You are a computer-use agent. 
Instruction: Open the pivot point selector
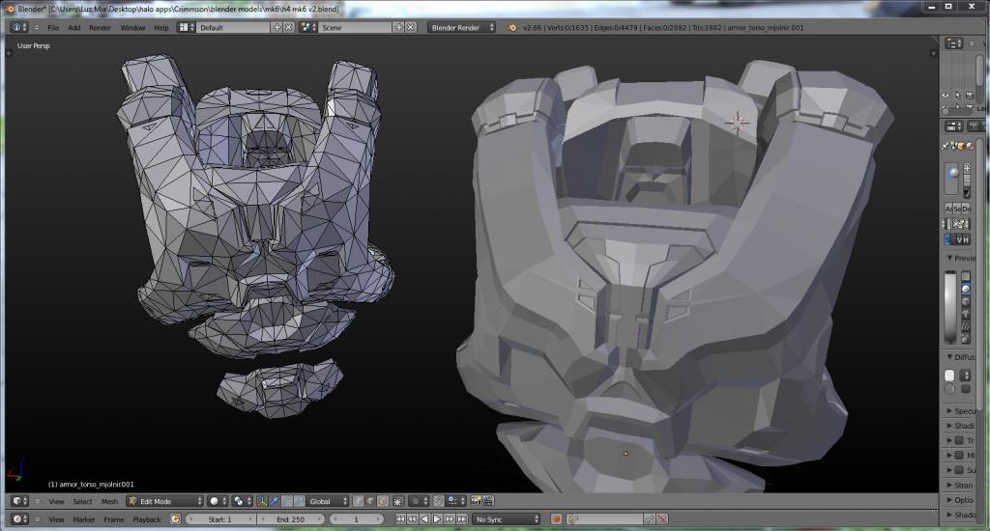click(242, 501)
